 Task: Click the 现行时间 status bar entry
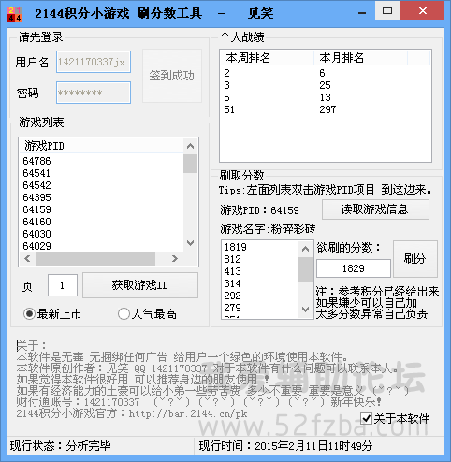click(285, 446)
